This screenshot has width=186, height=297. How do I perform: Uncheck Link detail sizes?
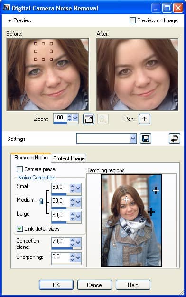pyautogui.click(x=19, y=229)
